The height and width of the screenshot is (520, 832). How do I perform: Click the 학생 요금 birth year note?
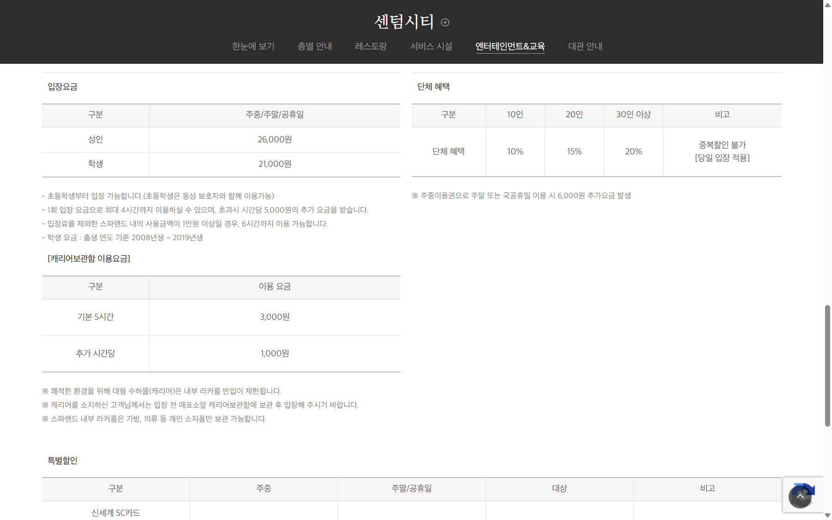pyautogui.click(x=122, y=238)
